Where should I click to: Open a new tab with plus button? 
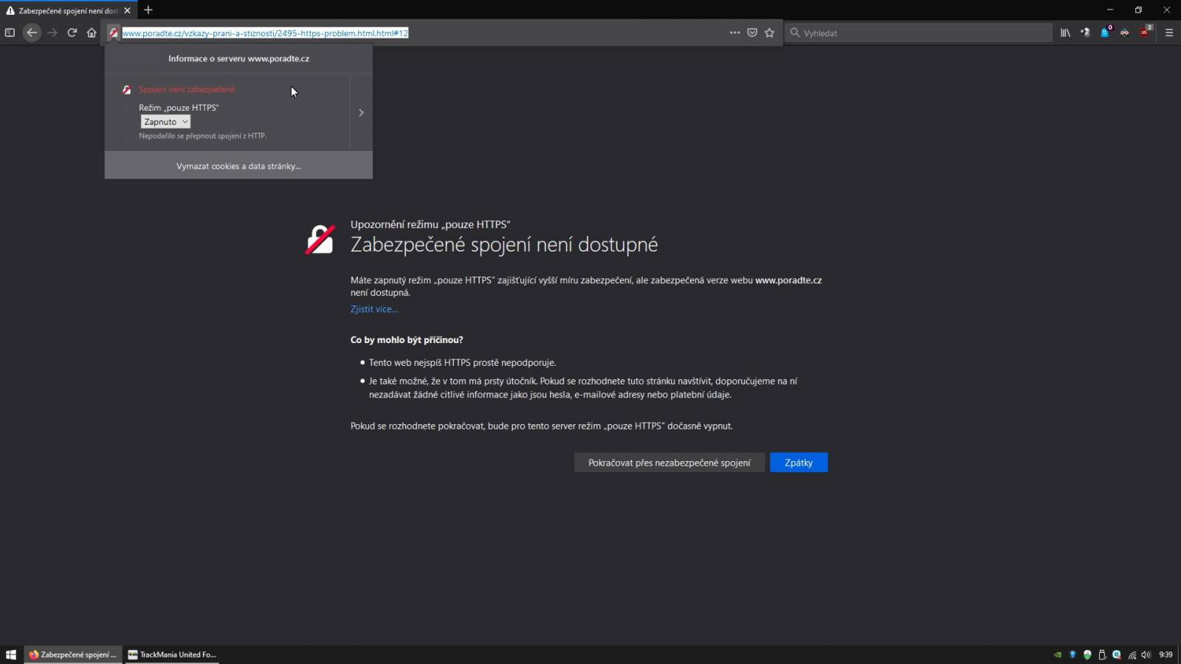(x=148, y=10)
